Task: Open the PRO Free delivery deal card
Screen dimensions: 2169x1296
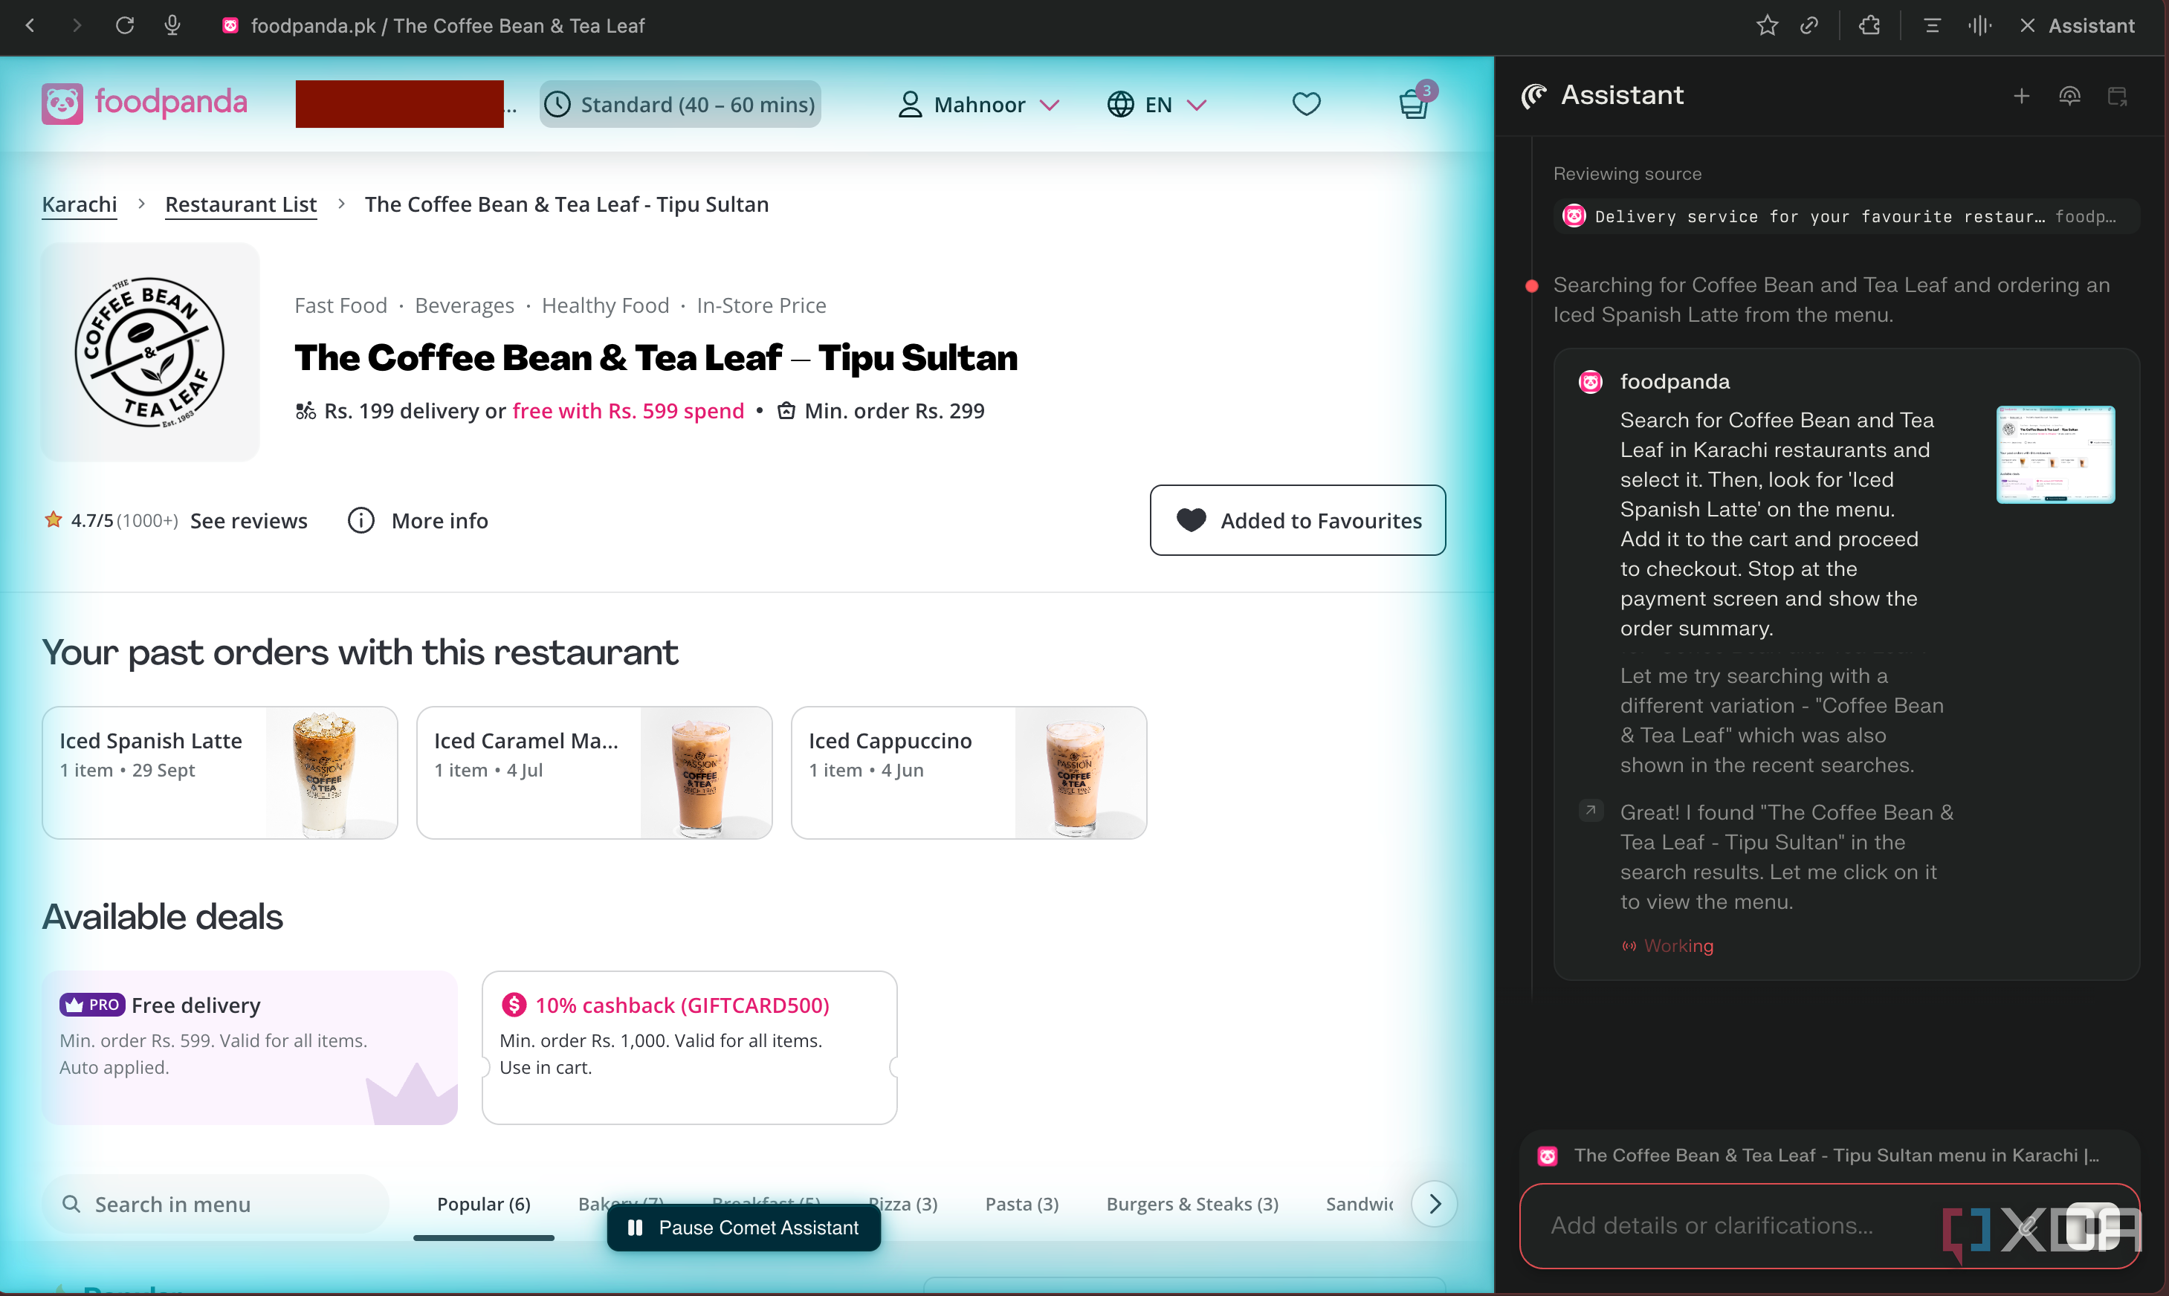Action: point(250,1048)
